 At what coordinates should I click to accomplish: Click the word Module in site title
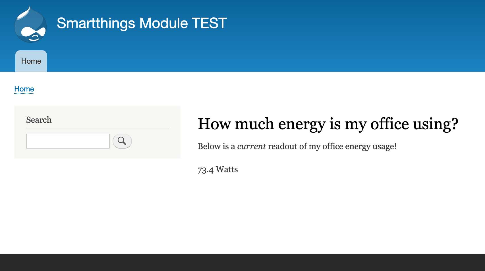point(163,23)
